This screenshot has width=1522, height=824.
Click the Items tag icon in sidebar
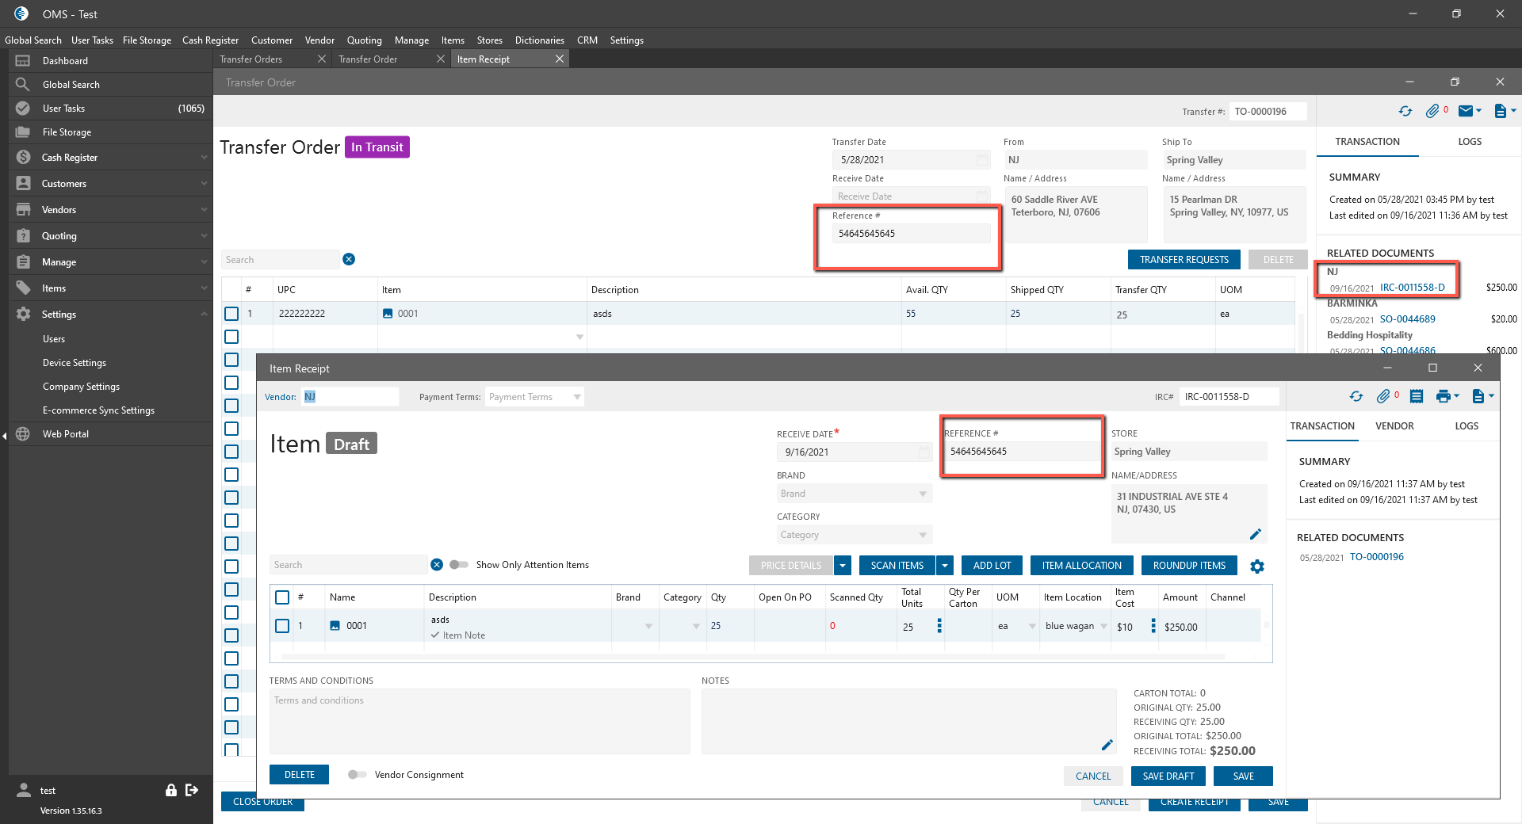(23, 288)
